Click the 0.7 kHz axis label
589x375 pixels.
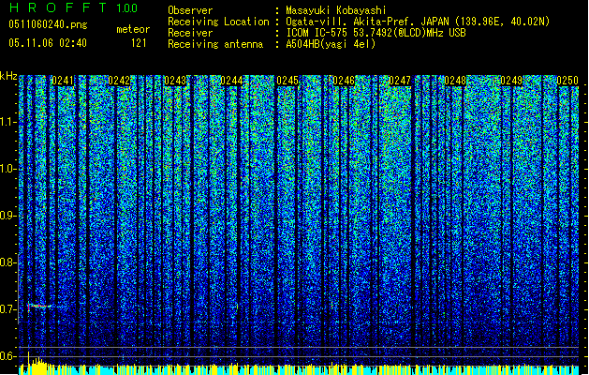7,309
